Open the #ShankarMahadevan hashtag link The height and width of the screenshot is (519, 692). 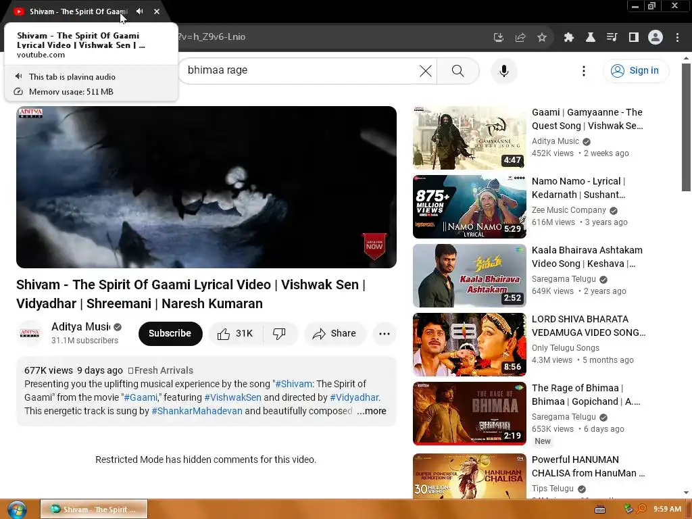197,412
